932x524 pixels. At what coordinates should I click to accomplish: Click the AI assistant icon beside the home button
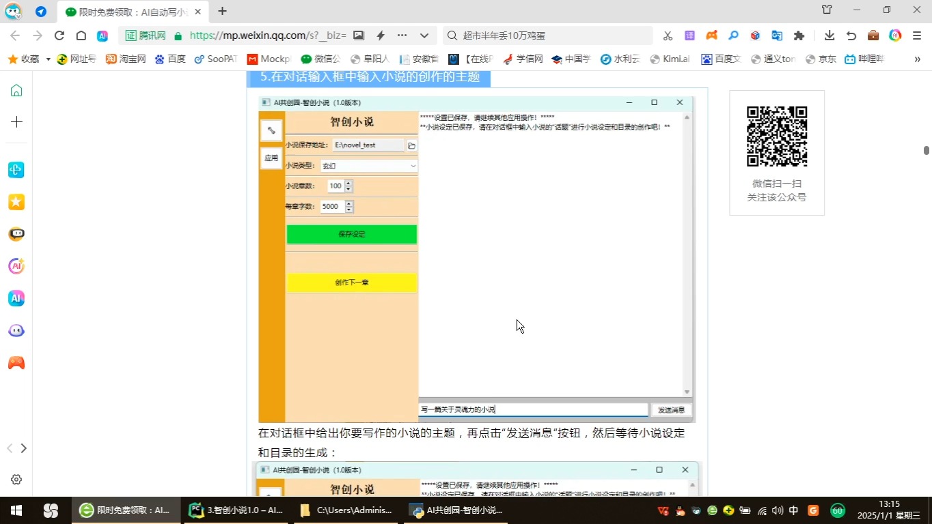pos(102,35)
